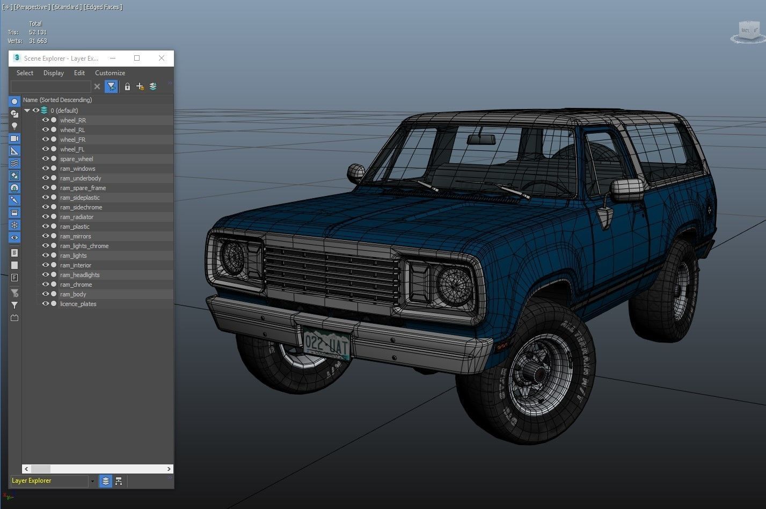The width and height of the screenshot is (766, 509).
Task: Click the [Perspective] viewport label
Action: [32, 7]
